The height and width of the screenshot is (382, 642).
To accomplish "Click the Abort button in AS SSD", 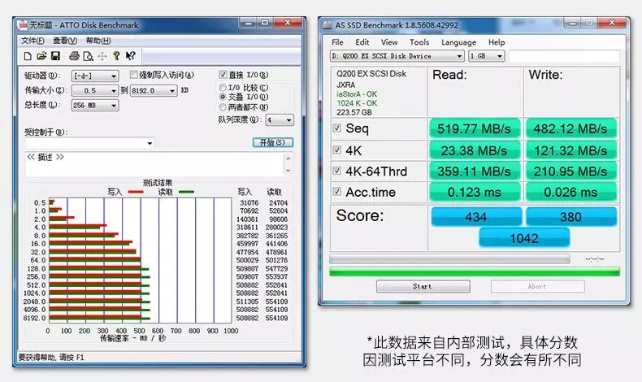I will (x=538, y=286).
